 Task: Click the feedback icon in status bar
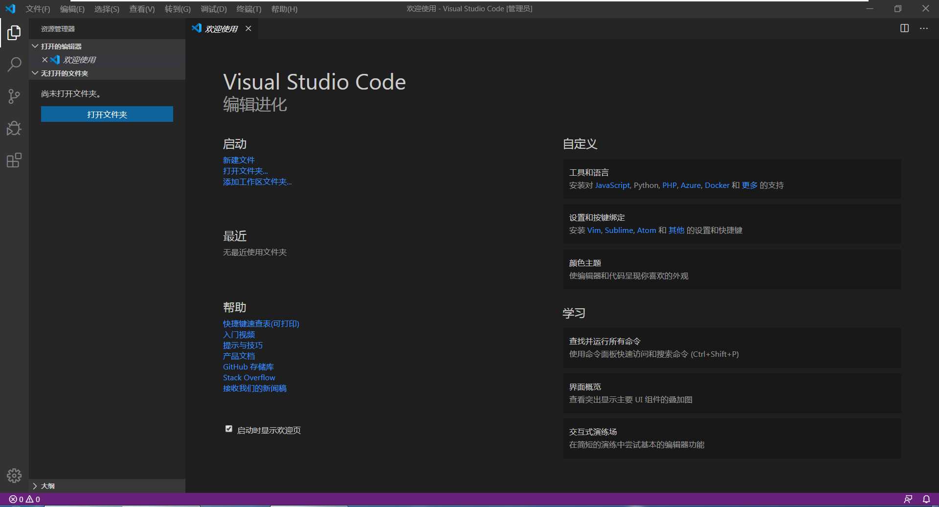click(908, 499)
